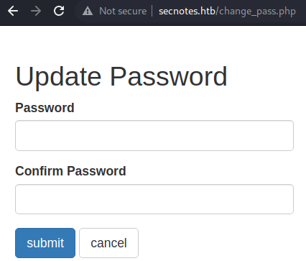Viewport: 306px width, 261px height.
Task: Click the word "Update" in the heading
Action: pos(58,77)
